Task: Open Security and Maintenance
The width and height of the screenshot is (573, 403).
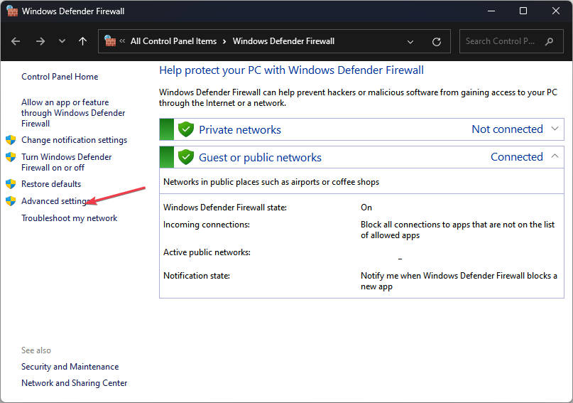Action: pyautogui.click(x=70, y=367)
